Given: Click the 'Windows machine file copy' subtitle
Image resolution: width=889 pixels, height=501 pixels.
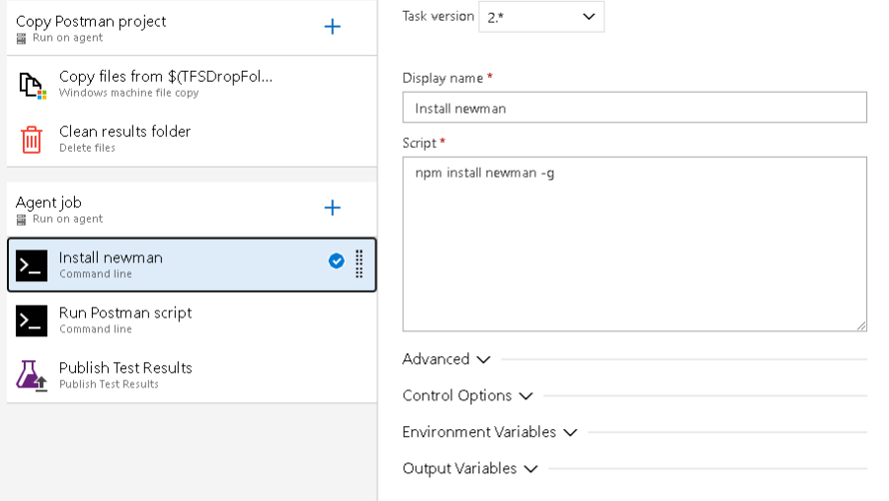Looking at the screenshot, I should [x=128, y=93].
